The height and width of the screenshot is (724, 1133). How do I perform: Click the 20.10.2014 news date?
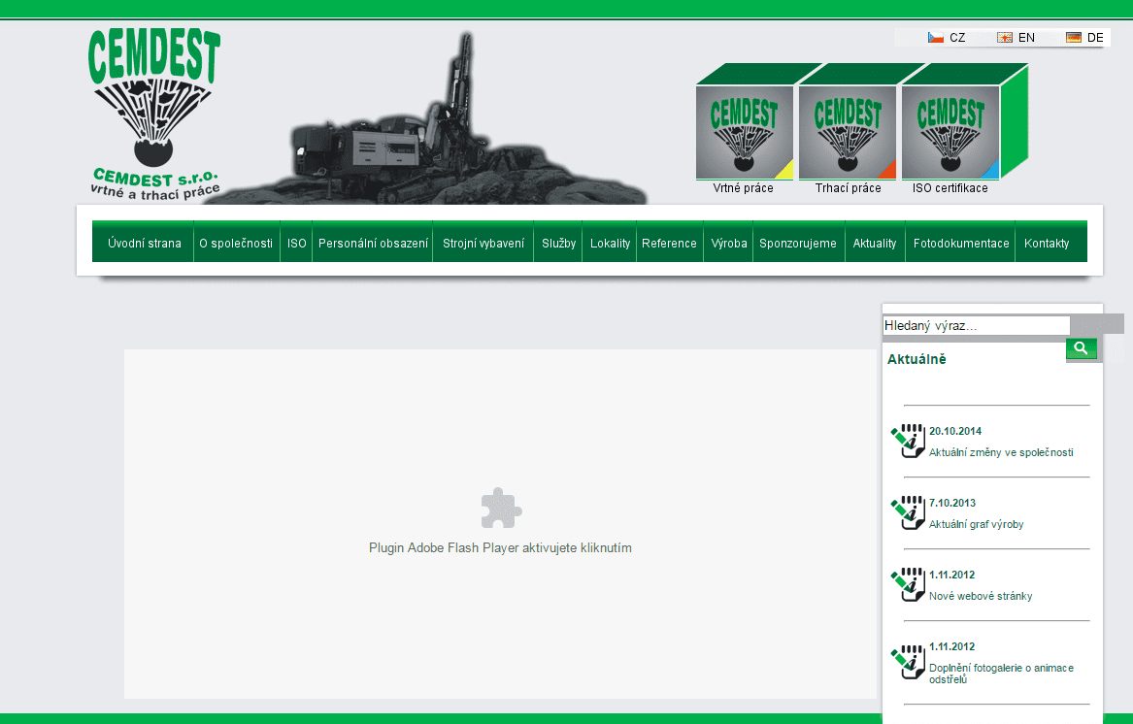[x=955, y=431]
